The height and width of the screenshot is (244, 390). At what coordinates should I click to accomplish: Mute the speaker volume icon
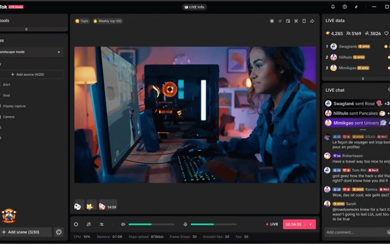click(x=123, y=224)
